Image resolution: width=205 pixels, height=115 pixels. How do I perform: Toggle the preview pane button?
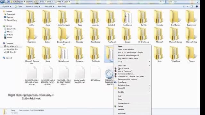(192, 6)
